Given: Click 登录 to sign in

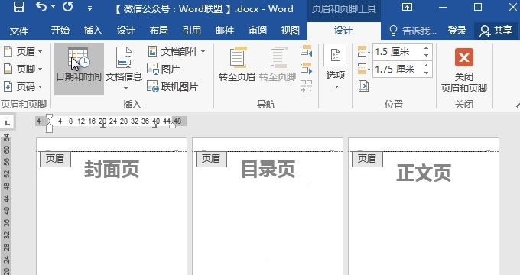Looking at the screenshot, I should [457, 31].
